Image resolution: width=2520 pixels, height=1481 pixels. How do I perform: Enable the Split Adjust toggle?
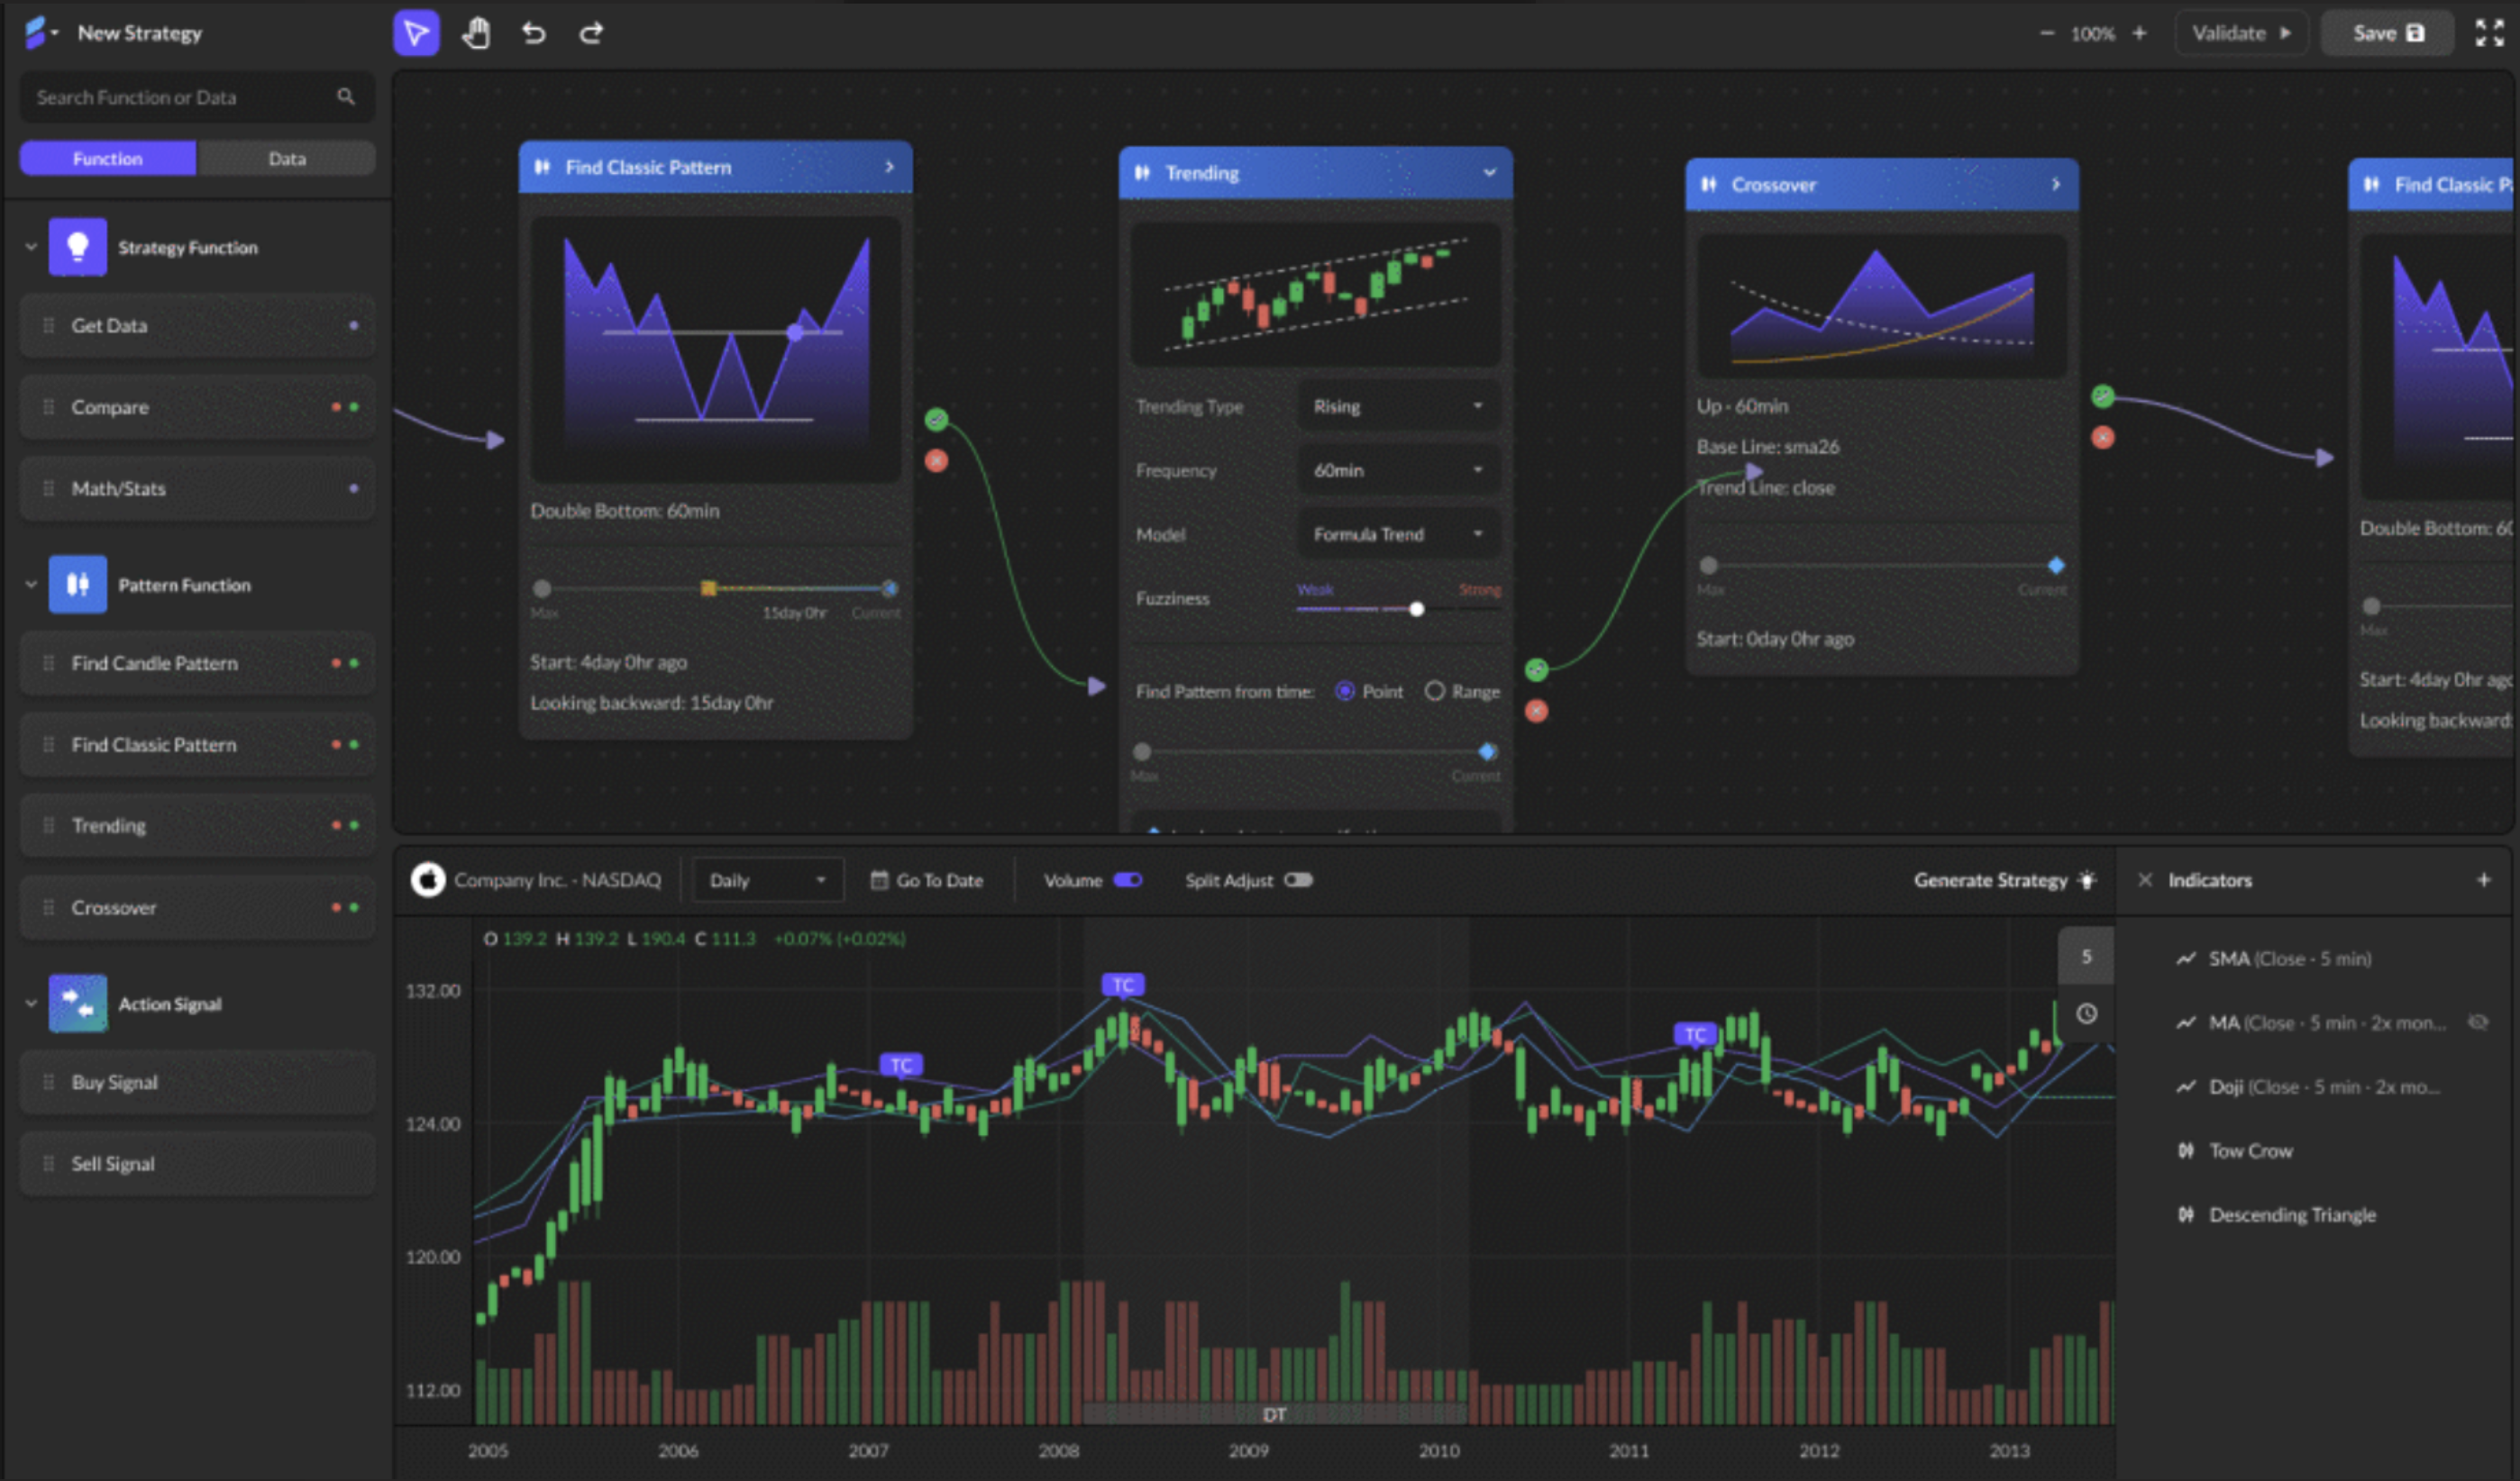tap(1298, 879)
